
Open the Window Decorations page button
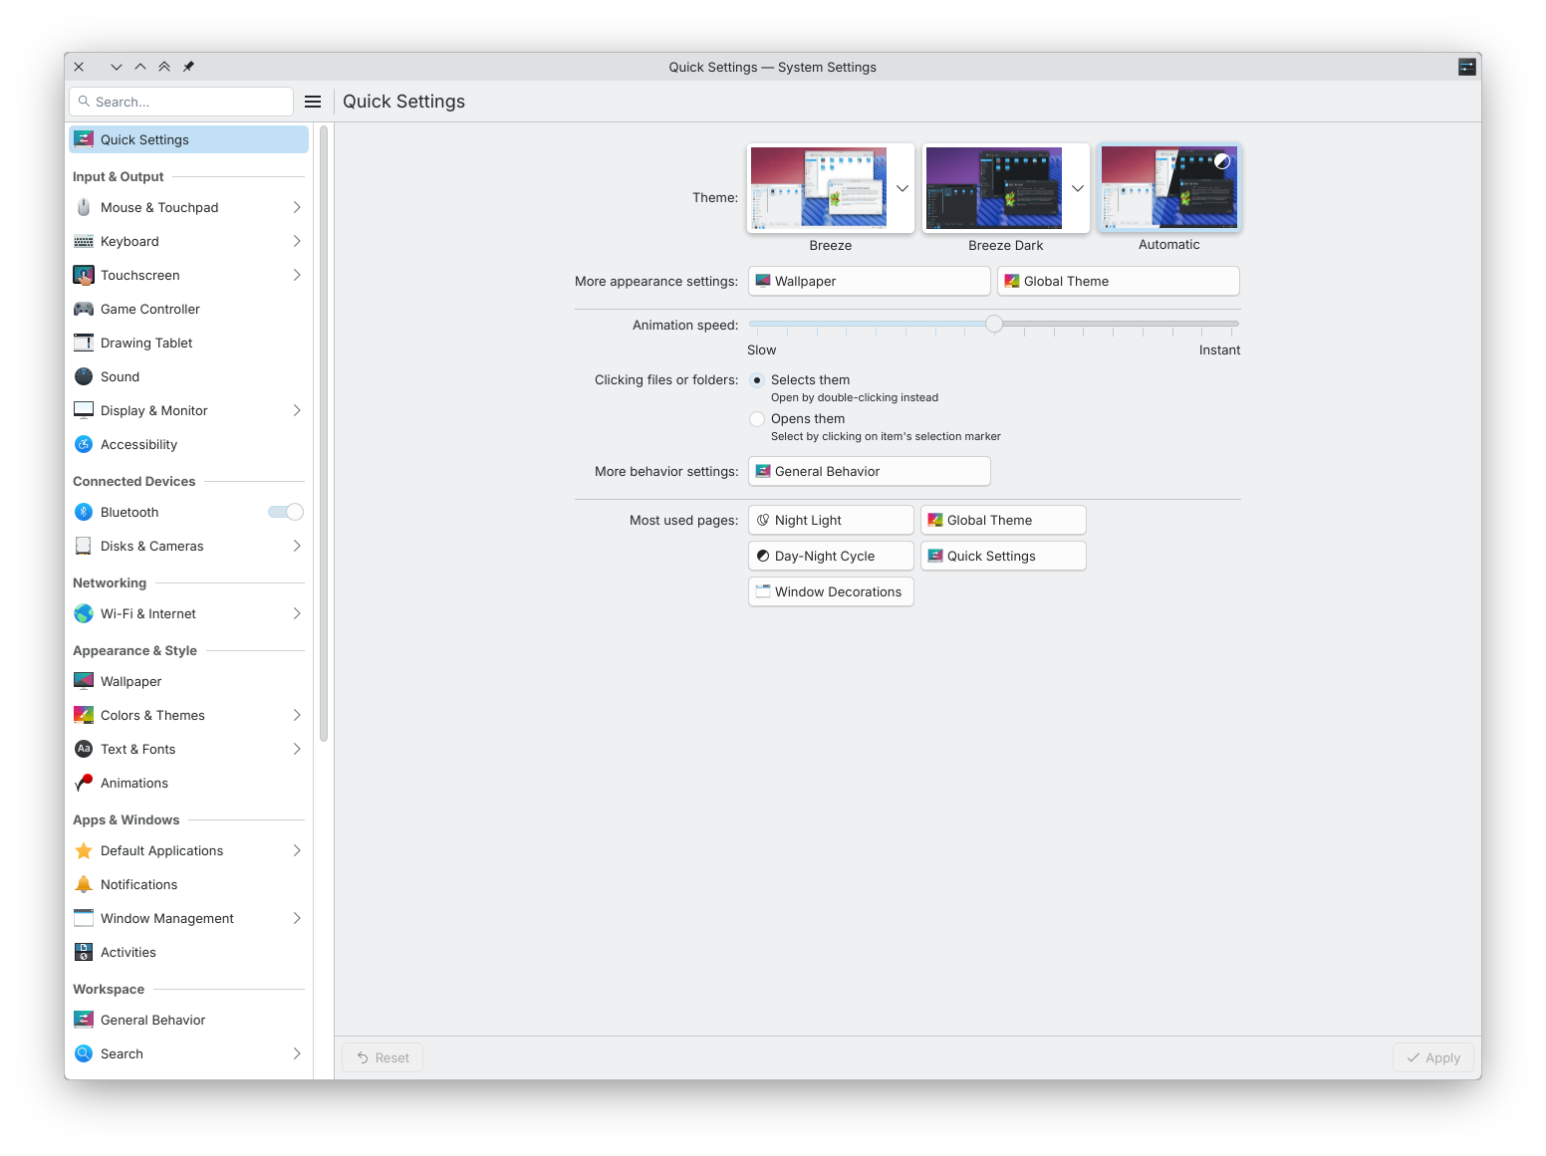pyautogui.click(x=831, y=591)
